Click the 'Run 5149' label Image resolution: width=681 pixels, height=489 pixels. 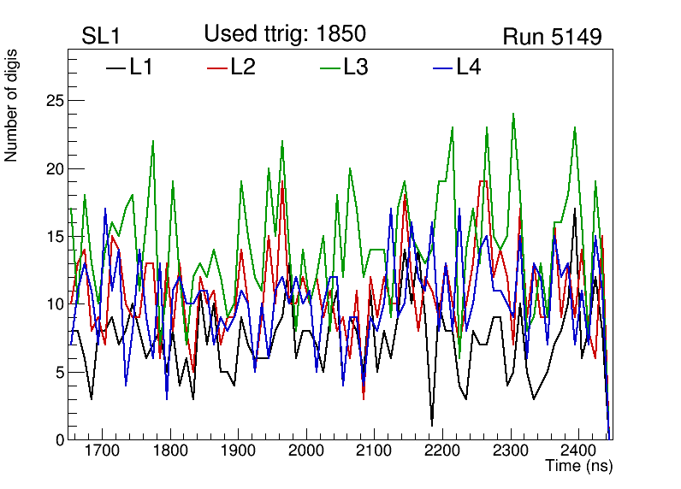[552, 37]
